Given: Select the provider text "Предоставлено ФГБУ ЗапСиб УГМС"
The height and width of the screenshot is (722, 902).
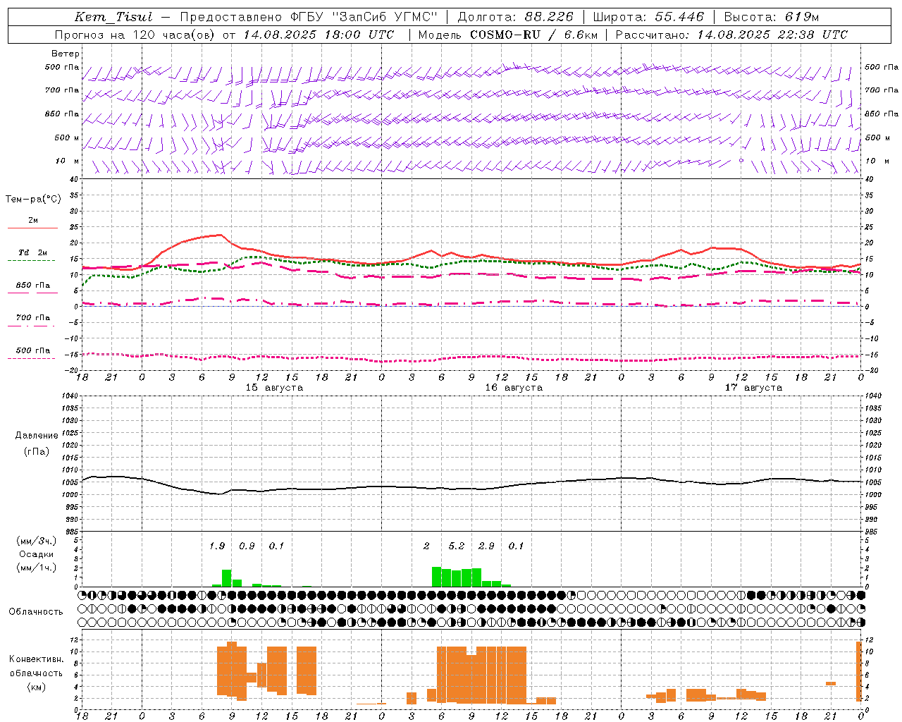Looking at the screenshot, I should [x=309, y=18].
